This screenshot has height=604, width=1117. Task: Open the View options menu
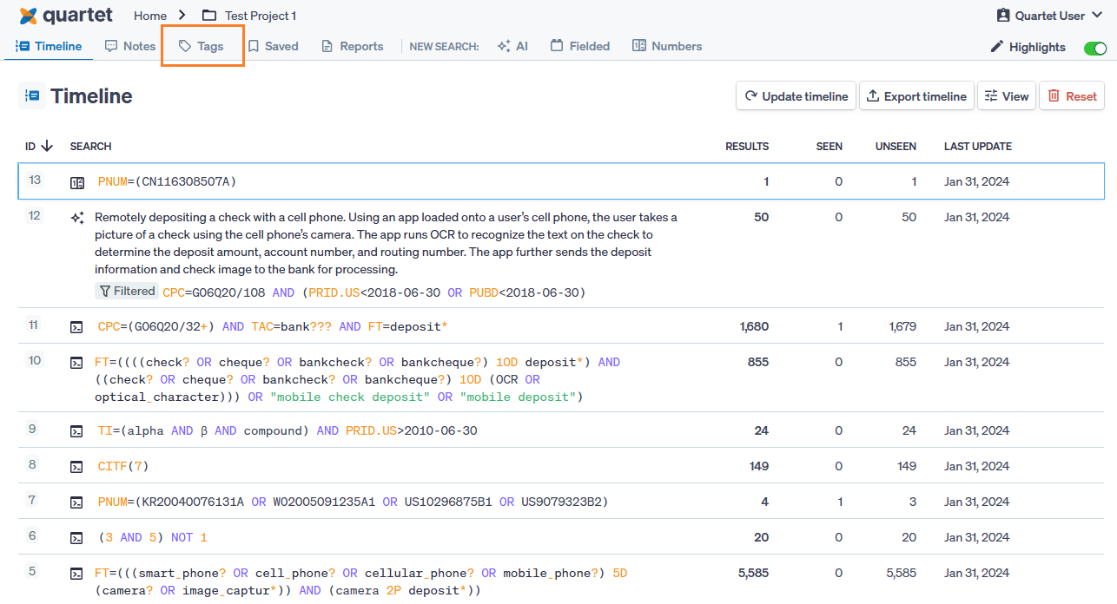pyautogui.click(x=1006, y=96)
